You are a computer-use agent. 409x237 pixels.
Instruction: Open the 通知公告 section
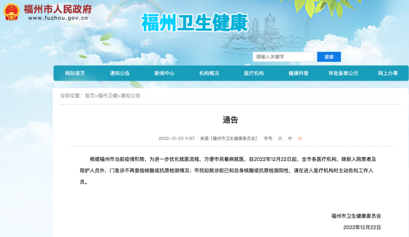click(x=120, y=73)
